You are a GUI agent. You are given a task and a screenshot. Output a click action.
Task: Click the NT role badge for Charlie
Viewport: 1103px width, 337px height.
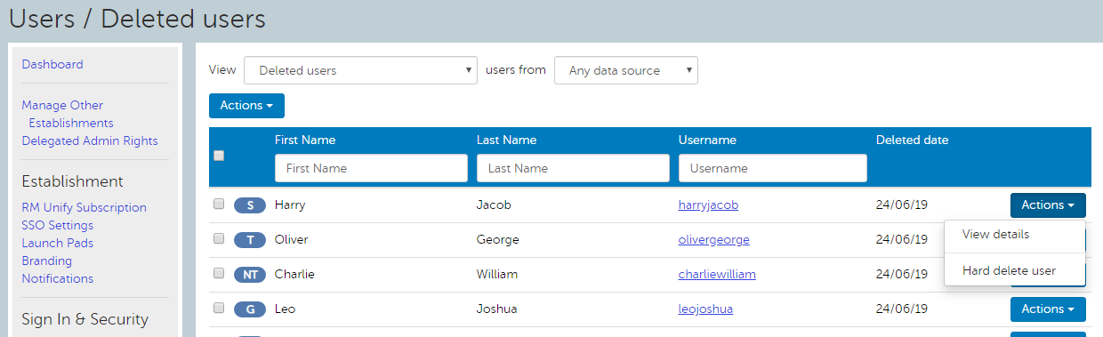point(250,275)
